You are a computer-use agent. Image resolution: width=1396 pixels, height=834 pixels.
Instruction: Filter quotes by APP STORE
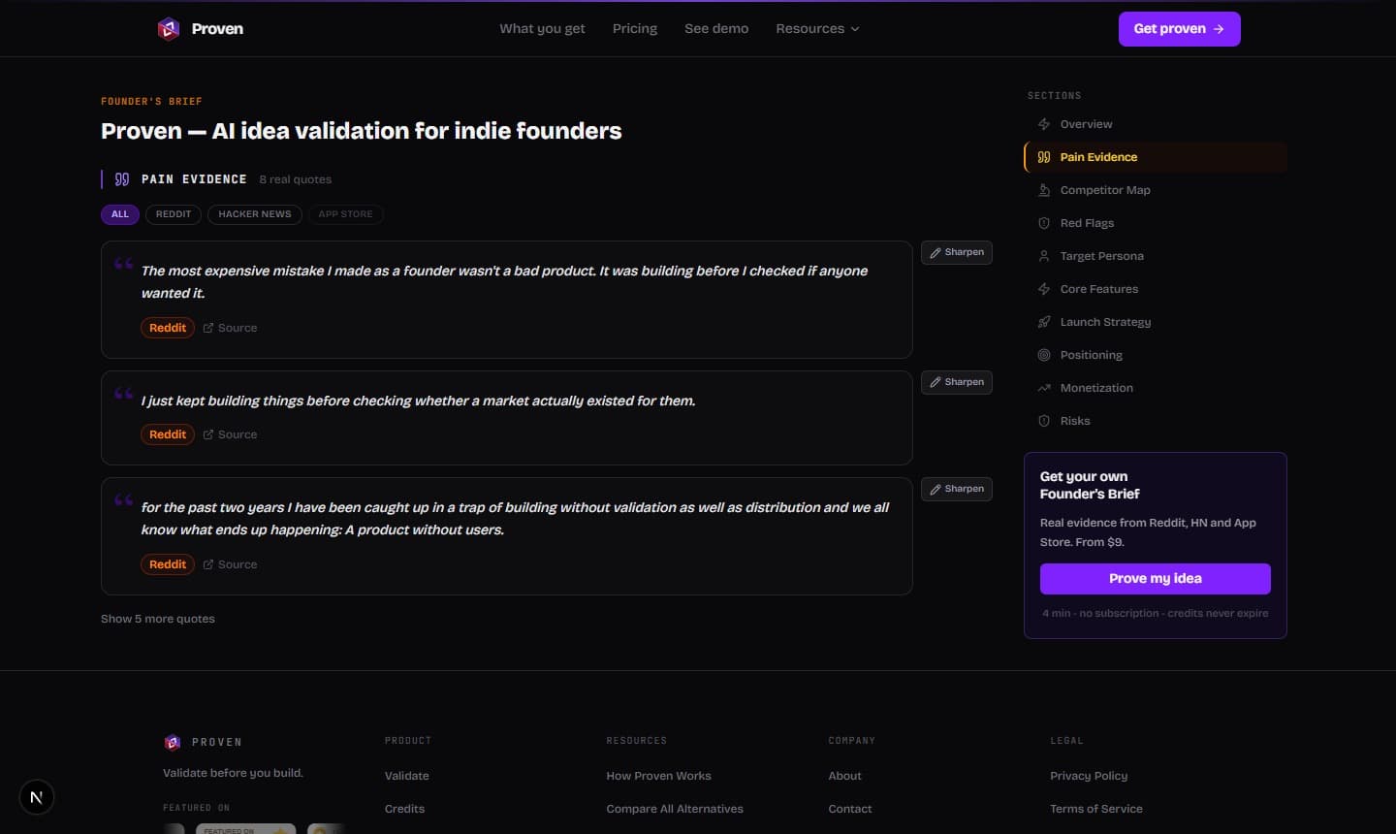tap(345, 214)
